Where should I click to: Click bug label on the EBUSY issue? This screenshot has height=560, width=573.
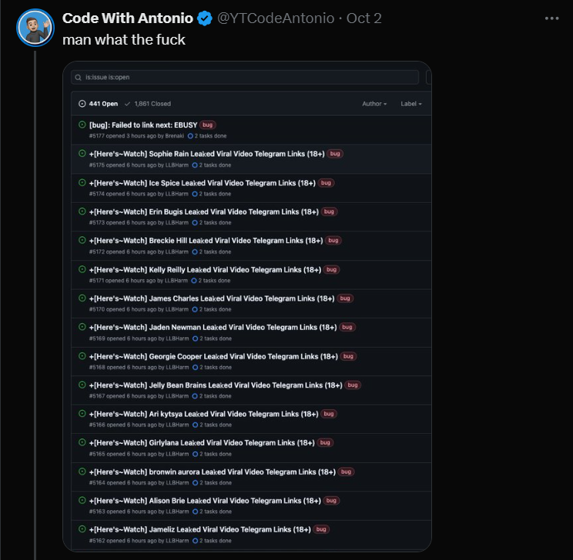tap(208, 125)
